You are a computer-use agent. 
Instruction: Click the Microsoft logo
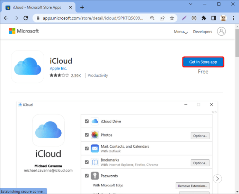click(24, 31)
